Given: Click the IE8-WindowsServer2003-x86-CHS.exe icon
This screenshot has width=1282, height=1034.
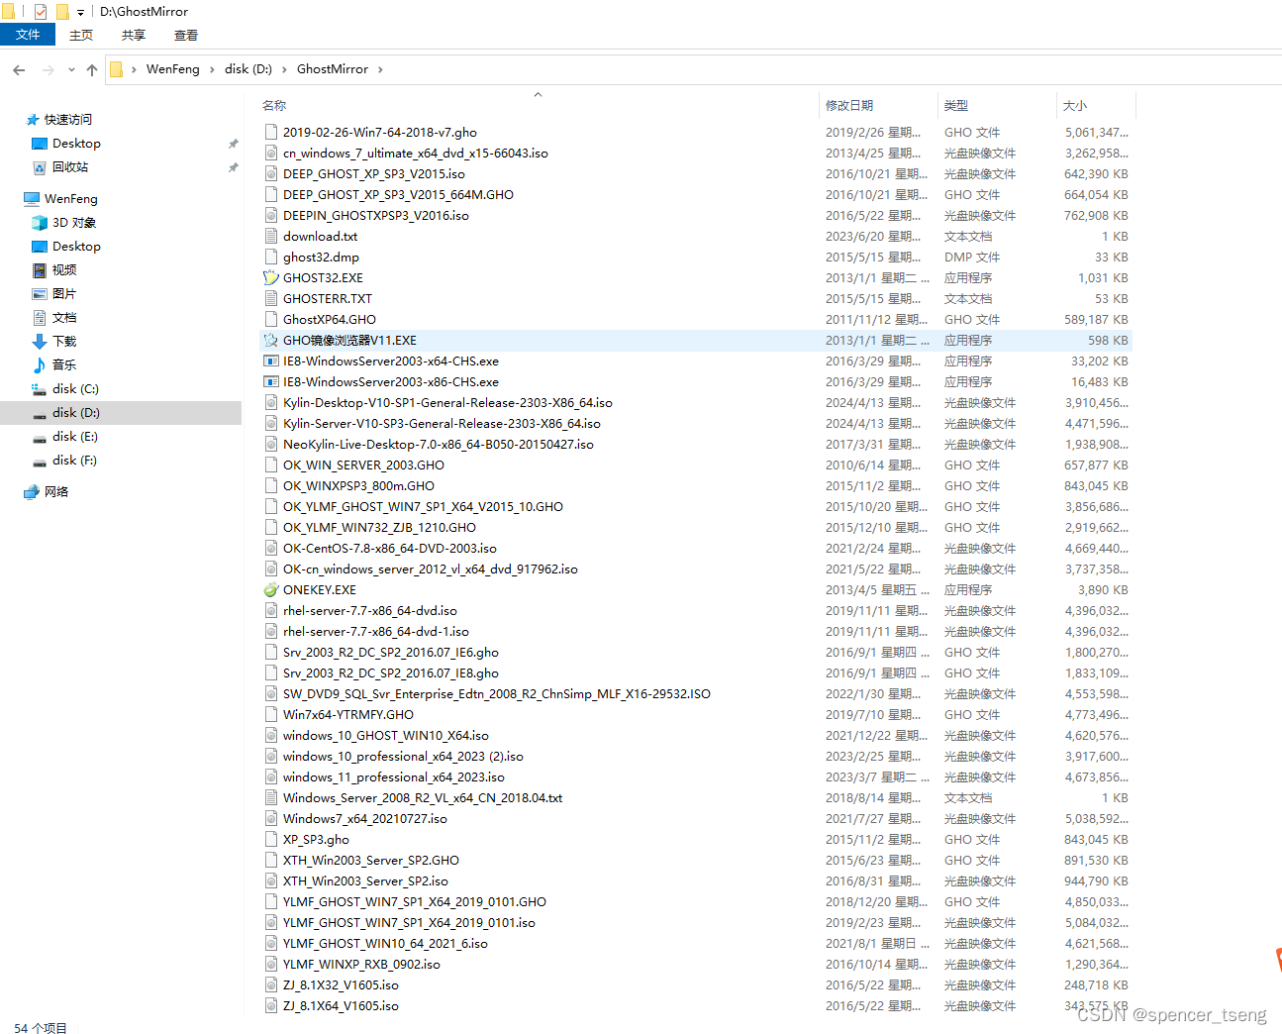Looking at the screenshot, I should tap(271, 382).
